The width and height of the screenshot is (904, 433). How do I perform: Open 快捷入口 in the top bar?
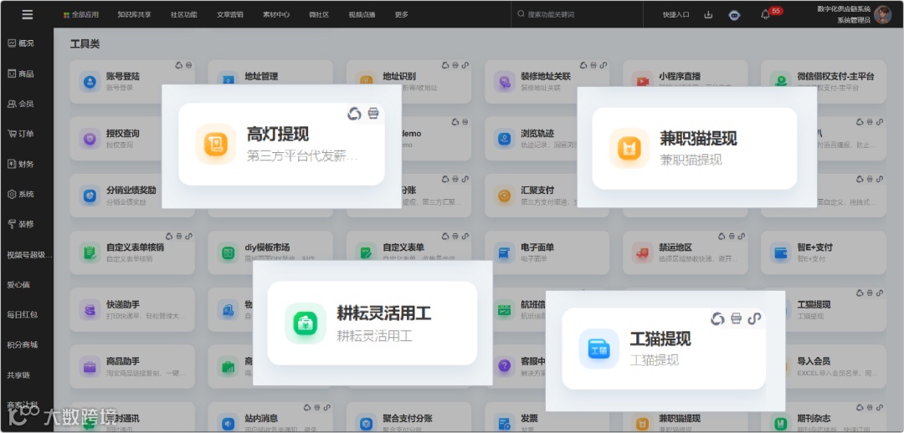(675, 14)
